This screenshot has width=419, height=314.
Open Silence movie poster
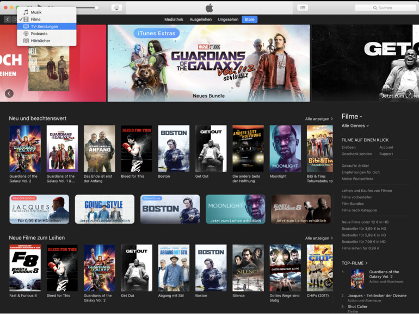248,268
